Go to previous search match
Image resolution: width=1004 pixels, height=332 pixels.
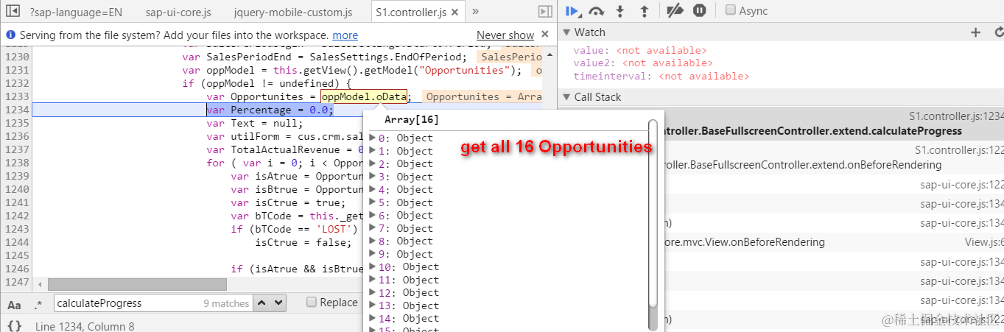(262, 303)
